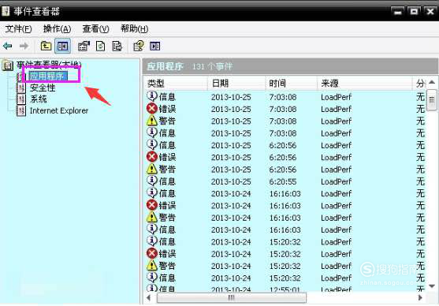The width and height of the screenshot is (439, 306).
Task: Click the LoadPerf source of the 16:16:03 错误 row
Action: pyautogui.click(x=336, y=205)
